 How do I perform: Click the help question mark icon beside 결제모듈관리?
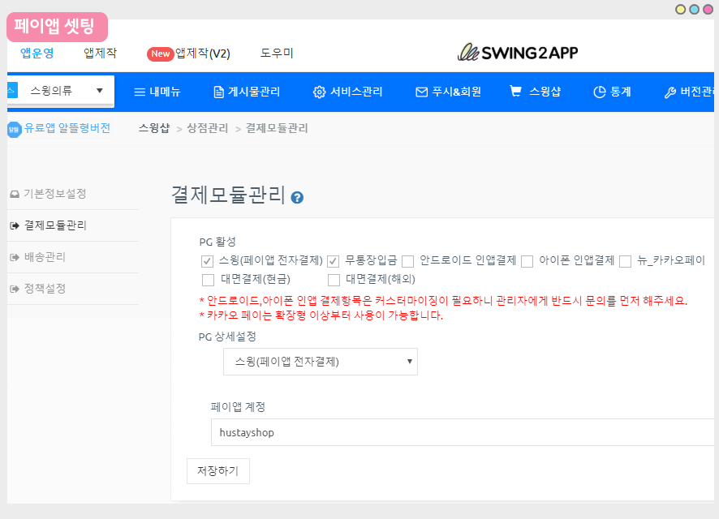tap(297, 197)
